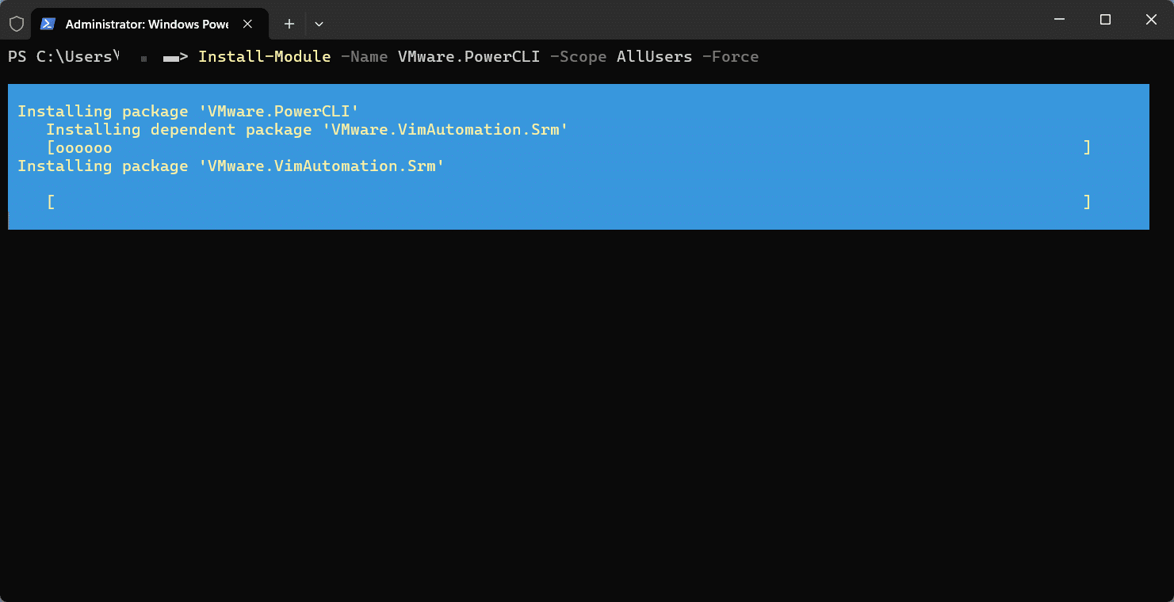
Task: Click the -Scope parameter in the command line
Action: (x=578, y=56)
